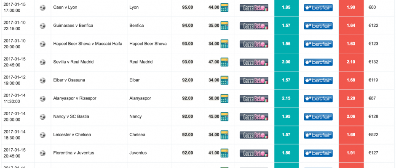
Task: Click calculator icon for Sevilla v Real Madrid
Action: (x=224, y=62)
